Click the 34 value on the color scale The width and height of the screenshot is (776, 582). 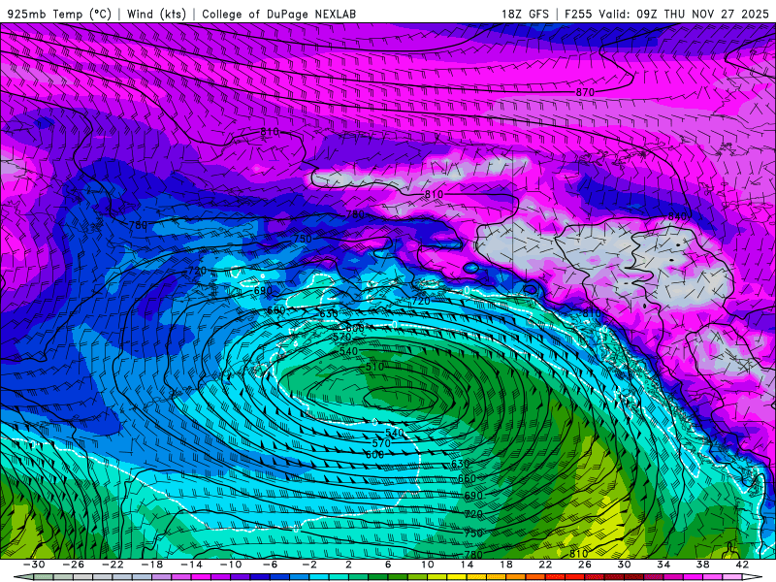point(663,565)
